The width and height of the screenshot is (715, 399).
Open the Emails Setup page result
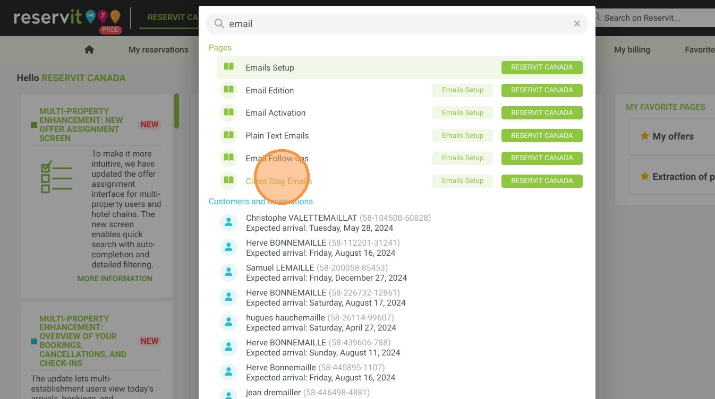point(401,67)
